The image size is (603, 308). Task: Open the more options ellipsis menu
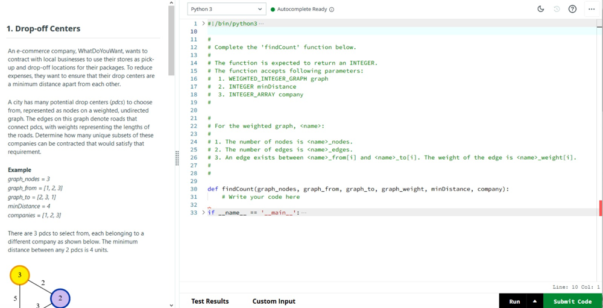(591, 9)
